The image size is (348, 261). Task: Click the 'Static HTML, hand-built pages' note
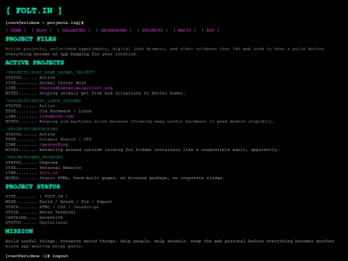pyautogui.click(x=132, y=178)
